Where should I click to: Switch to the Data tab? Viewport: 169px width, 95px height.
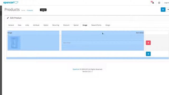click(20, 25)
